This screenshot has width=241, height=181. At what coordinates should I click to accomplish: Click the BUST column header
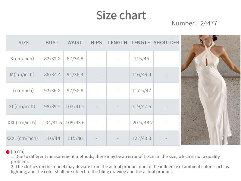52,43
